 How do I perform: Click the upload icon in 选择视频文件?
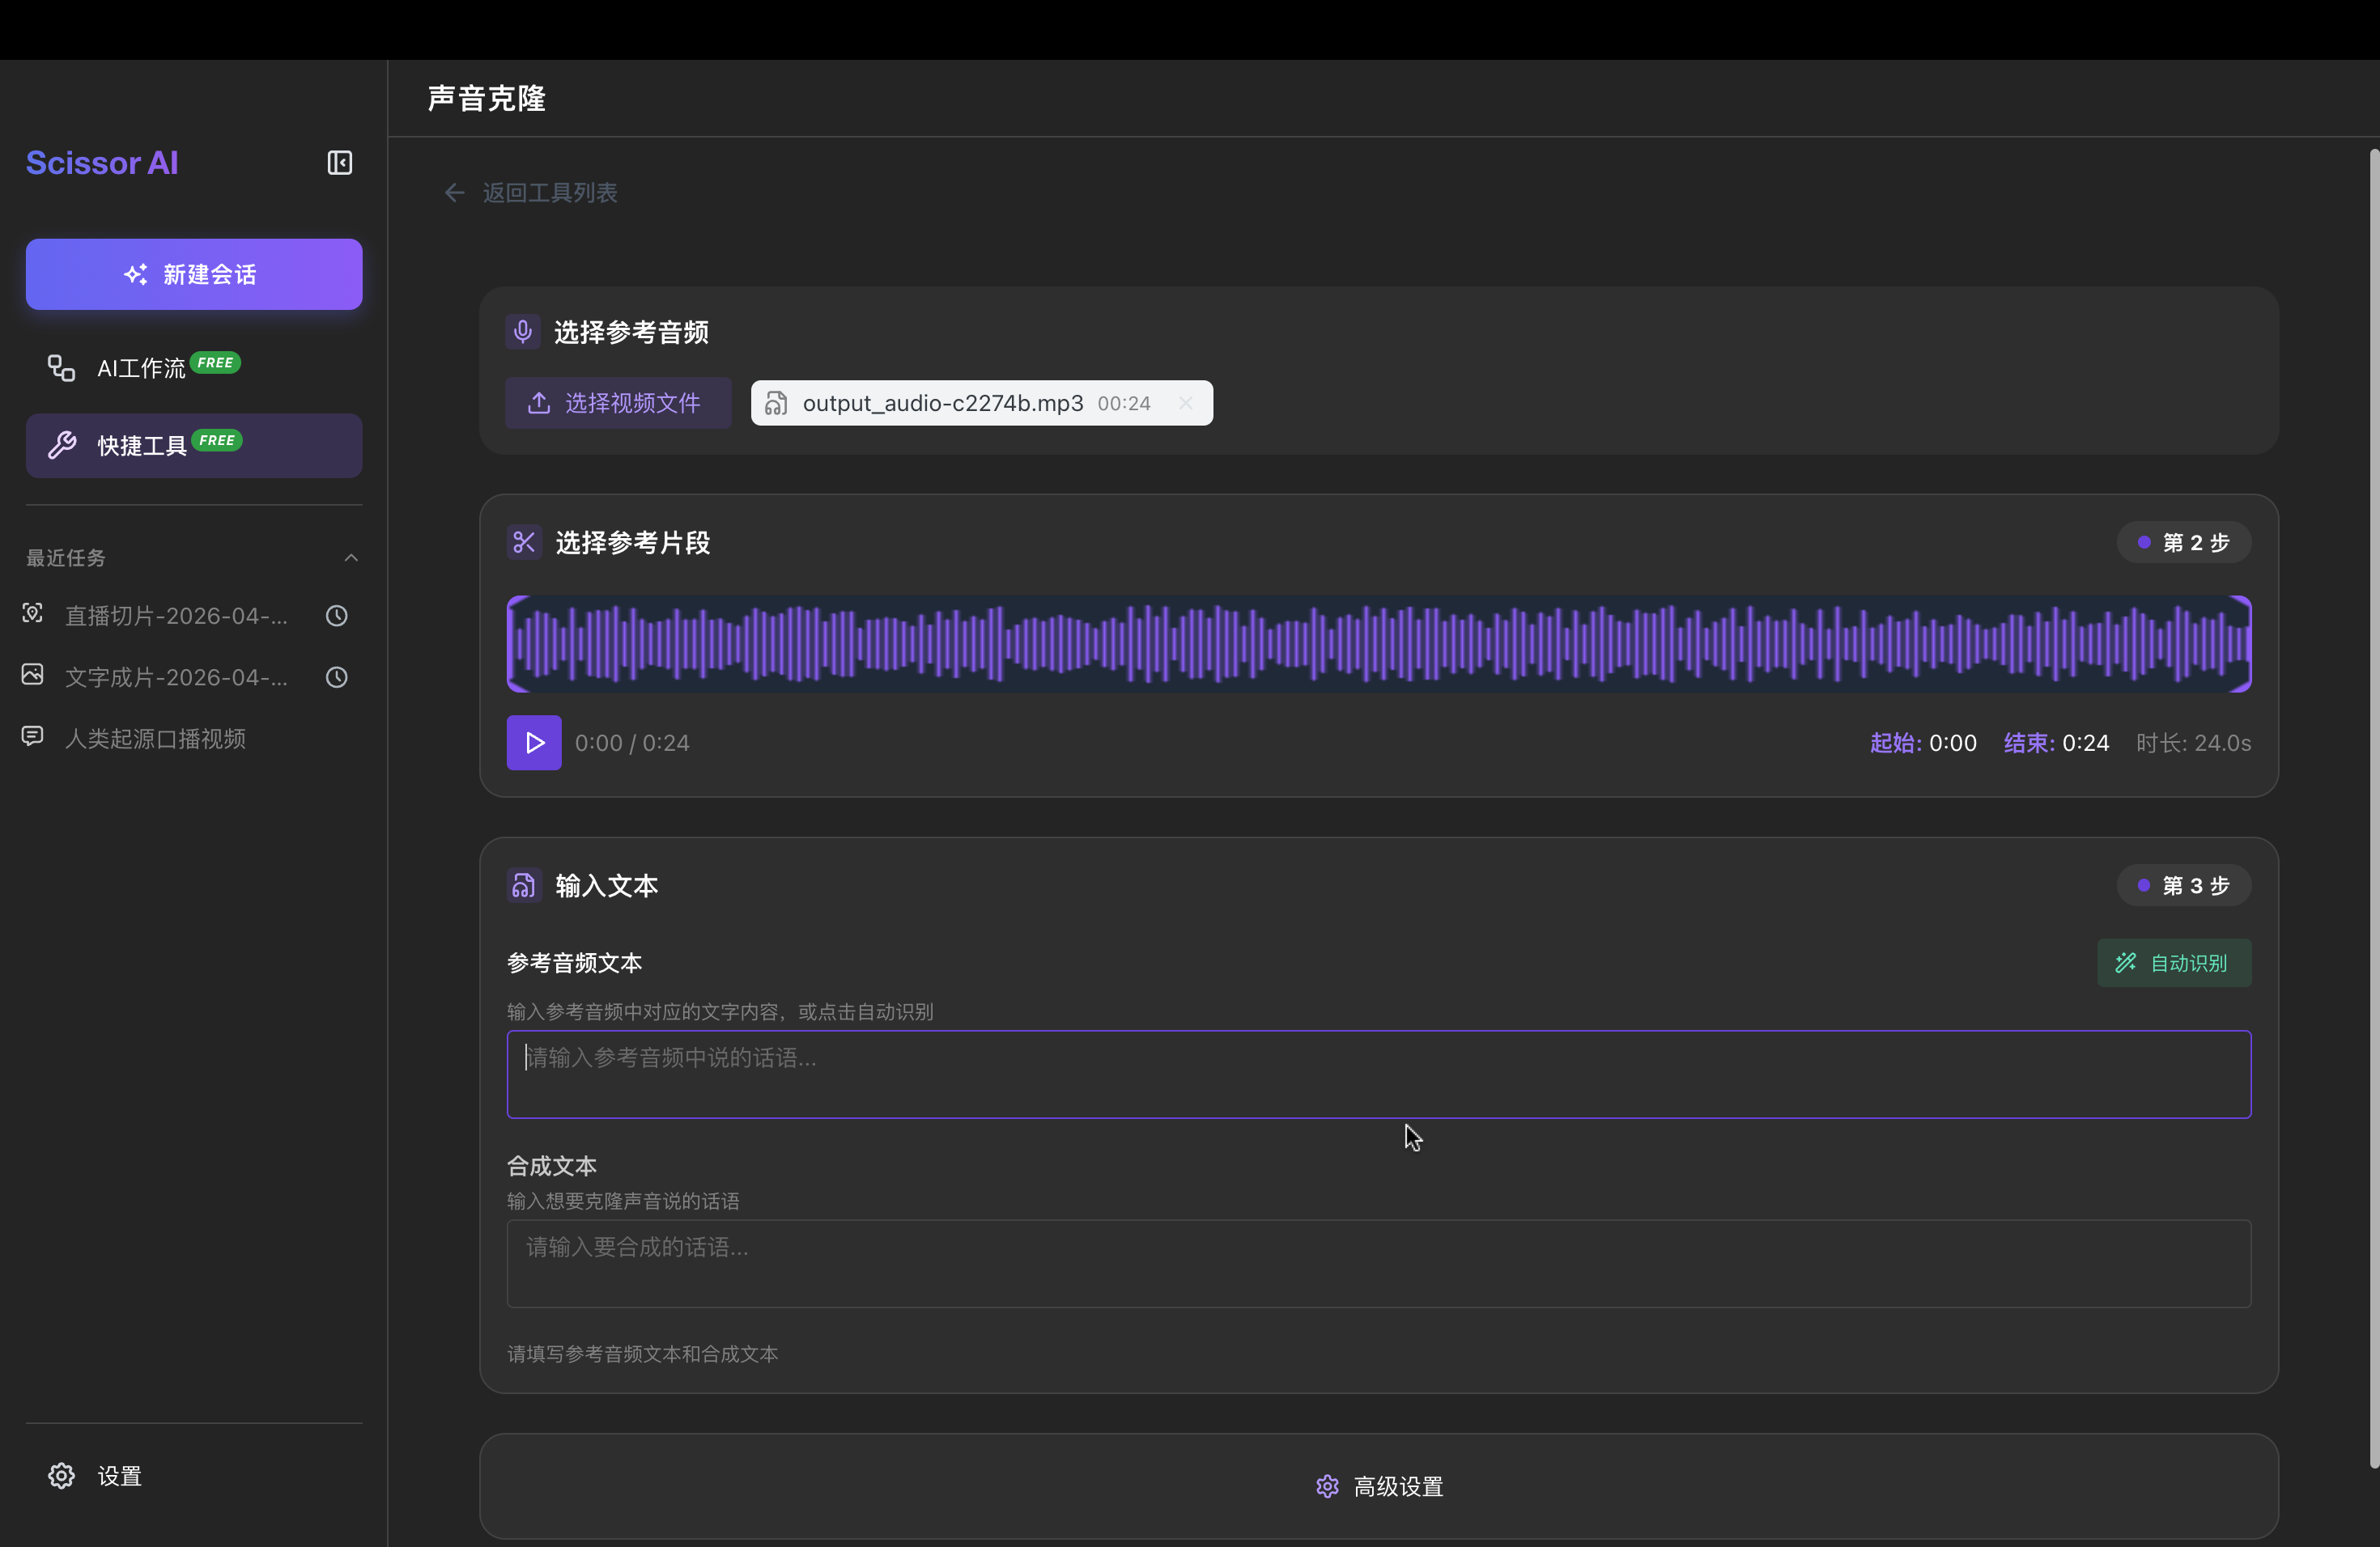coord(538,403)
